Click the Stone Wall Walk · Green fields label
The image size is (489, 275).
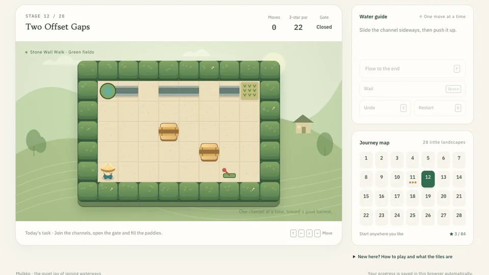[x=62, y=52]
